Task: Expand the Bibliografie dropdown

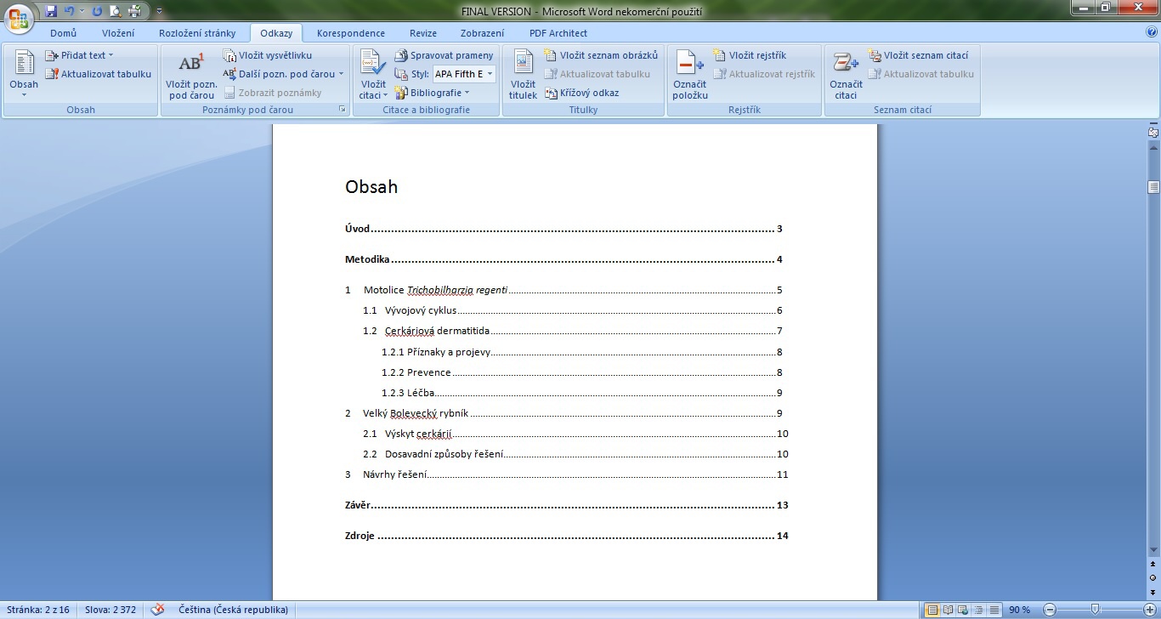Action: pos(435,93)
